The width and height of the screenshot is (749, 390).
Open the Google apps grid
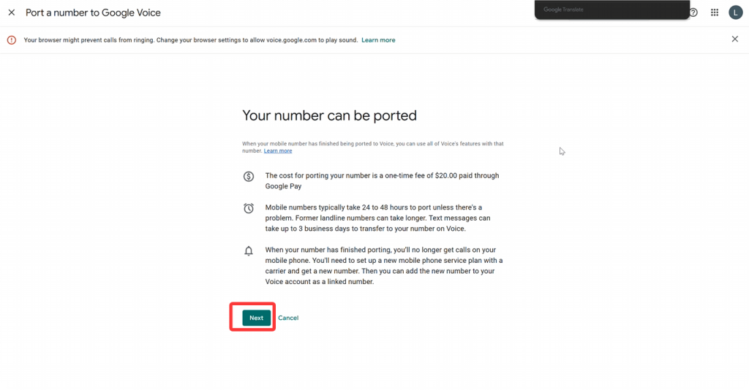click(x=715, y=12)
